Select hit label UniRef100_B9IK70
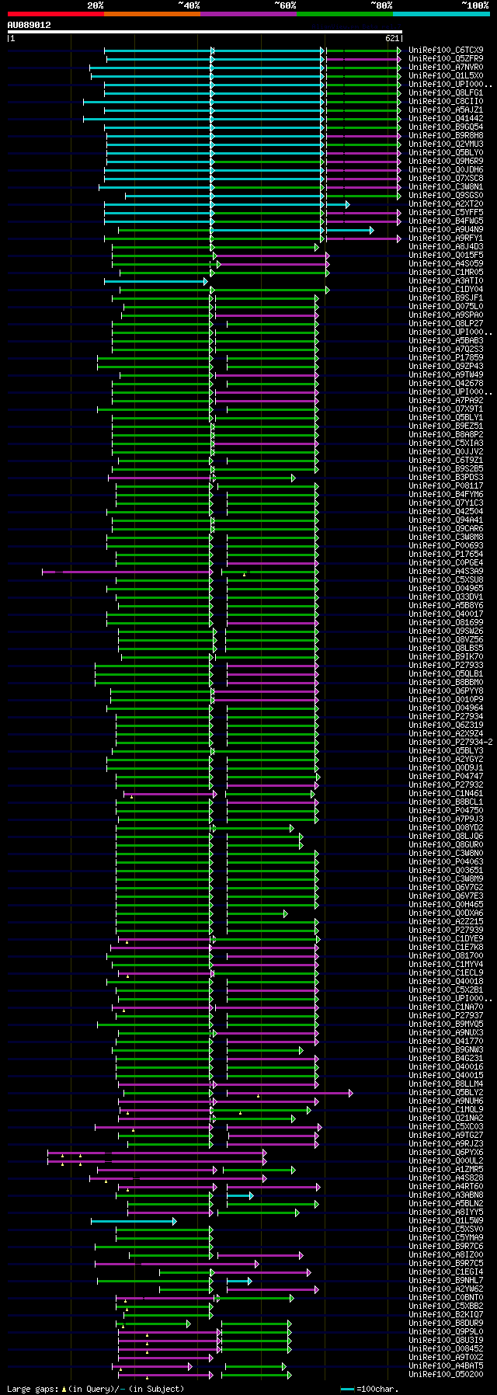Viewport: 497px width, 1395px height. coord(446,657)
